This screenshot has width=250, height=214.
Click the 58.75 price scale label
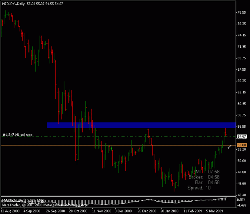242,115
